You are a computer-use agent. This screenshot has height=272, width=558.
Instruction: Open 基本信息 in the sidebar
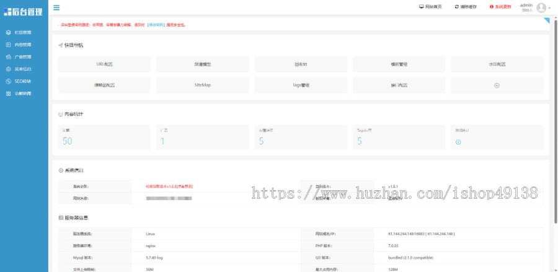point(24,69)
